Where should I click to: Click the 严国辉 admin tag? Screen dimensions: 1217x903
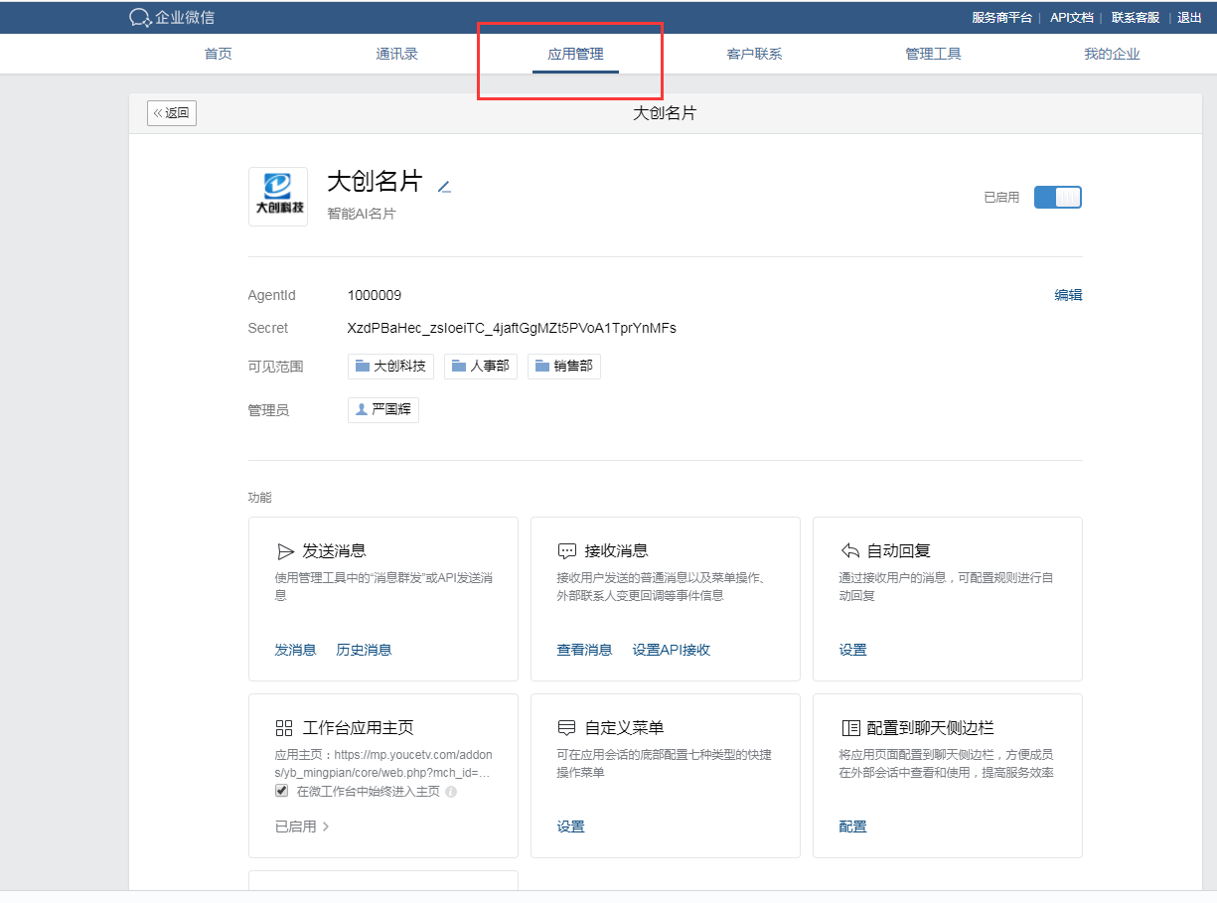383,409
